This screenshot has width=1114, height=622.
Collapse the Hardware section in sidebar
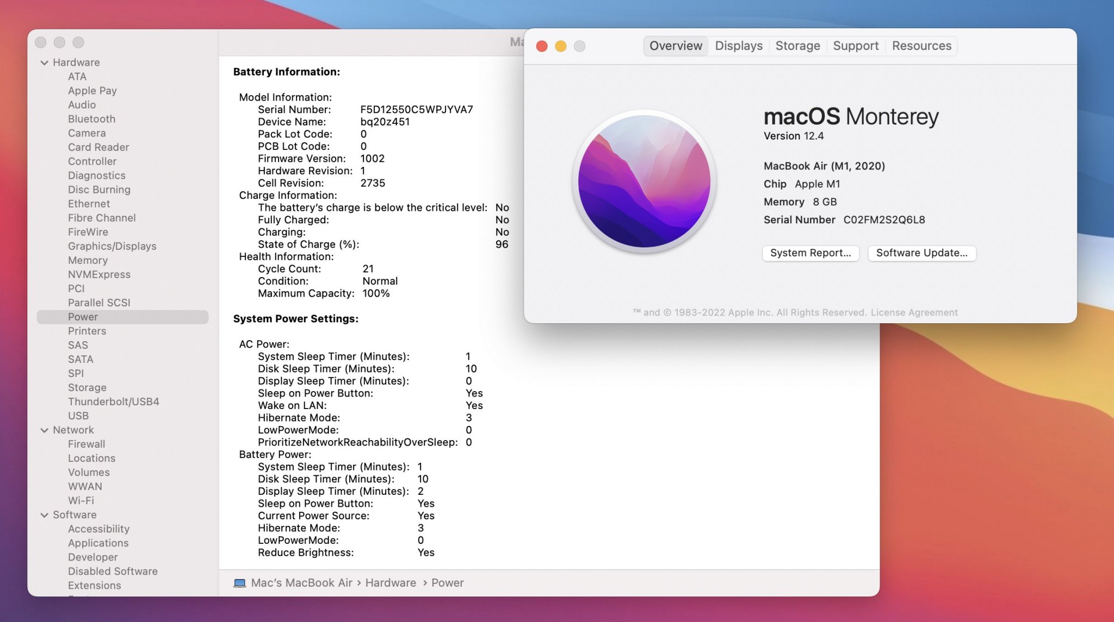tap(45, 62)
